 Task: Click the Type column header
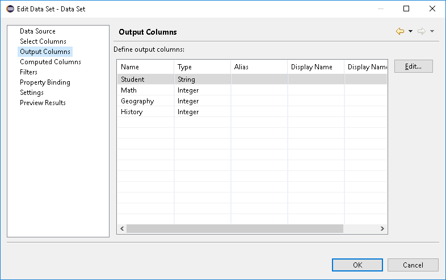point(202,67)
